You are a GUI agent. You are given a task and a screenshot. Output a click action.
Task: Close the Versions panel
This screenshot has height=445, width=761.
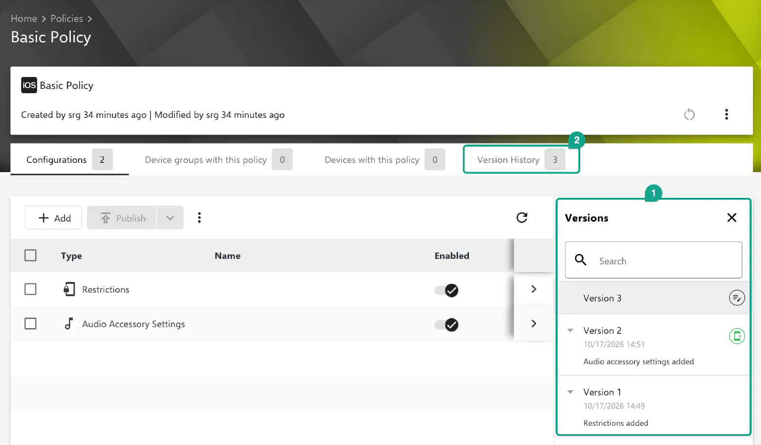732,218
